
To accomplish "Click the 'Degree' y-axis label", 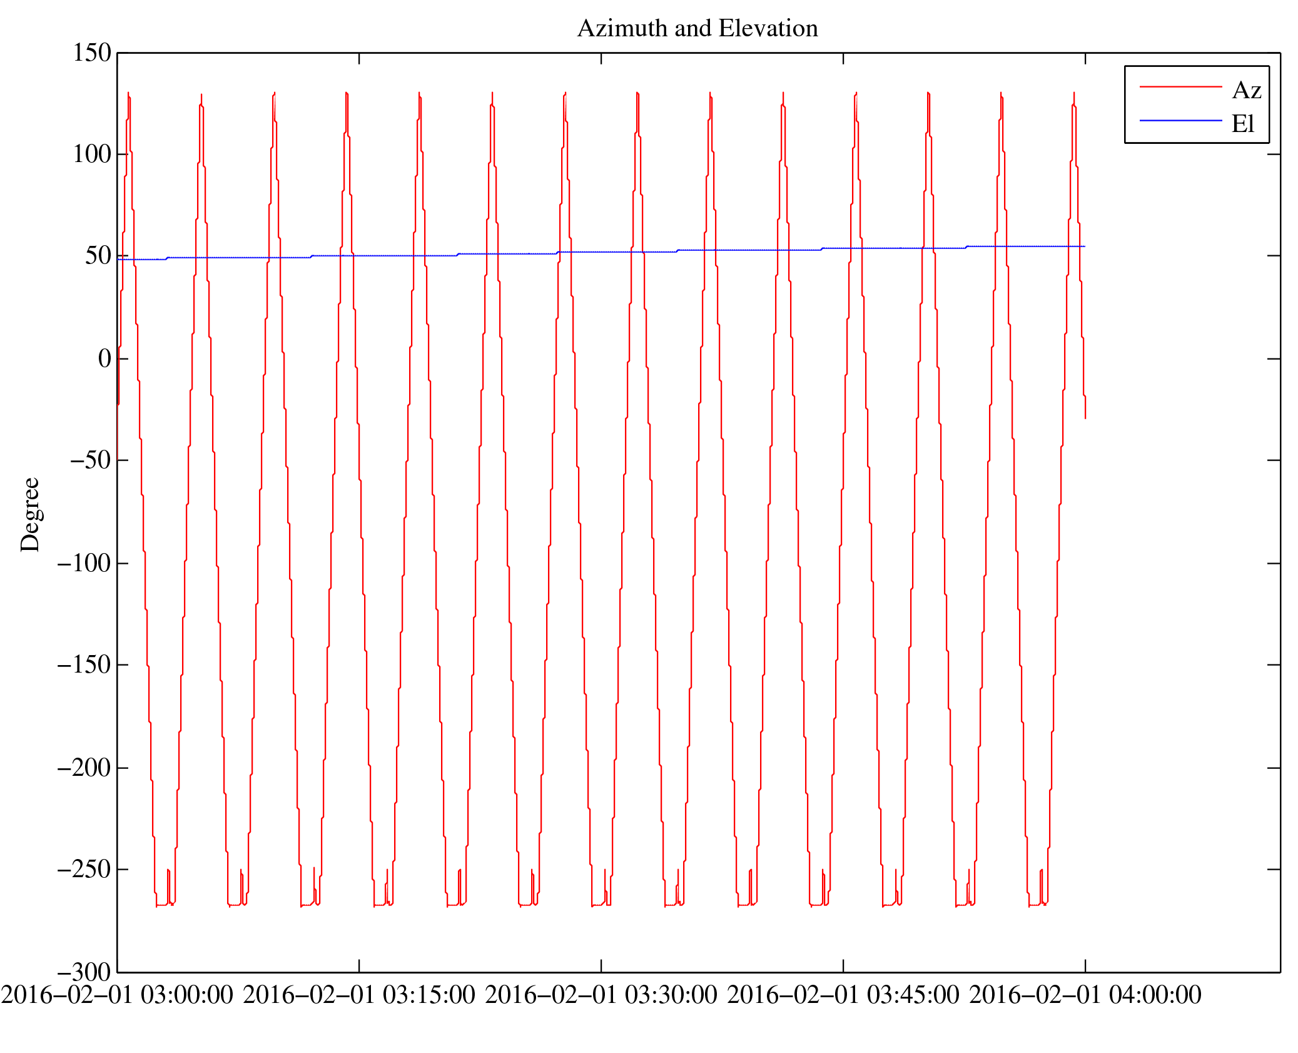I will point(30,514).
